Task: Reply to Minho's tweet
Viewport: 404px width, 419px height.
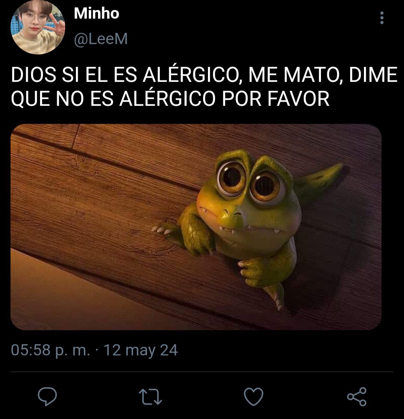Action: (47, 396)
